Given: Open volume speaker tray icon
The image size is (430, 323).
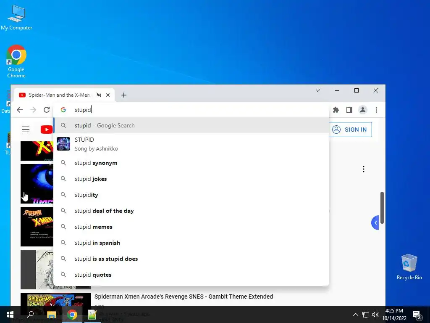Looking at the screenshot, I should 375,315.
